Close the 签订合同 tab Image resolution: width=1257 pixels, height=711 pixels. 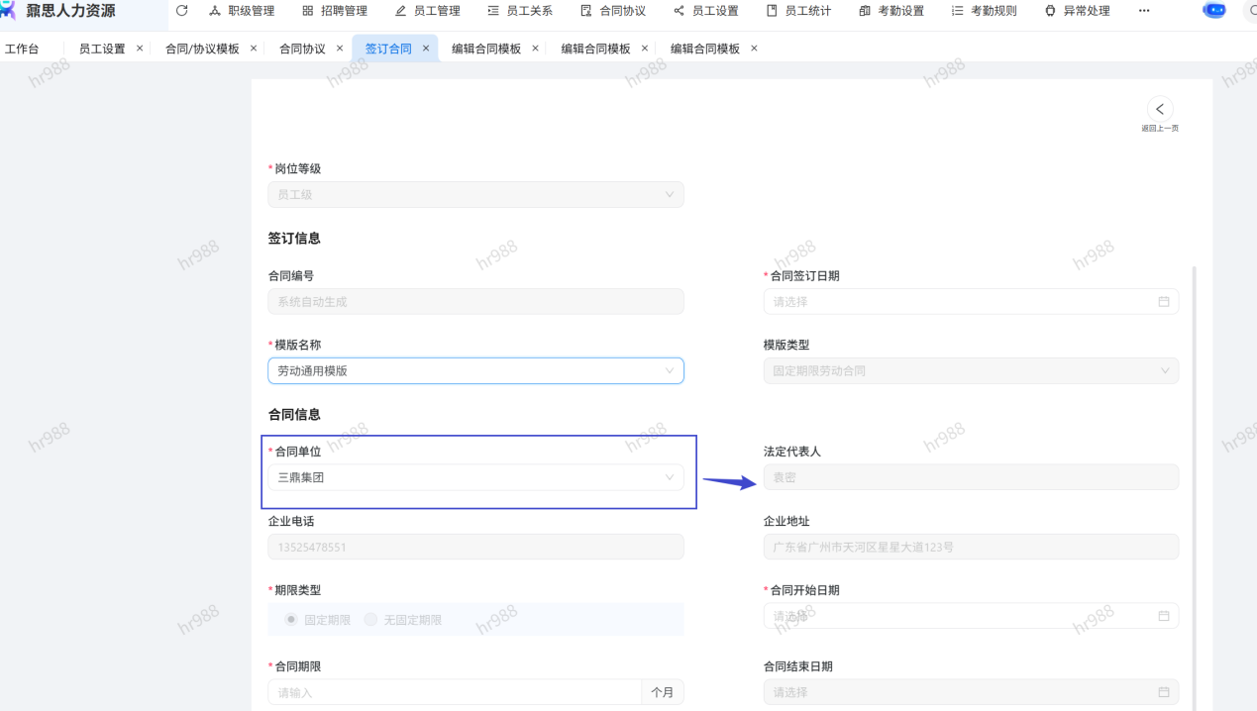pos(426,48)
